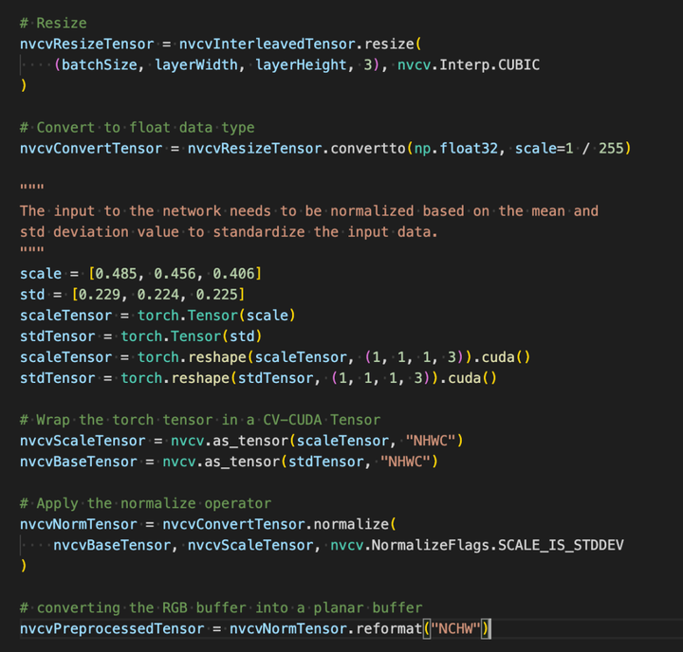Select the np.float32 argument in convertto
The width and height of the screenshot is (683, 652).
tap(455, 149)
